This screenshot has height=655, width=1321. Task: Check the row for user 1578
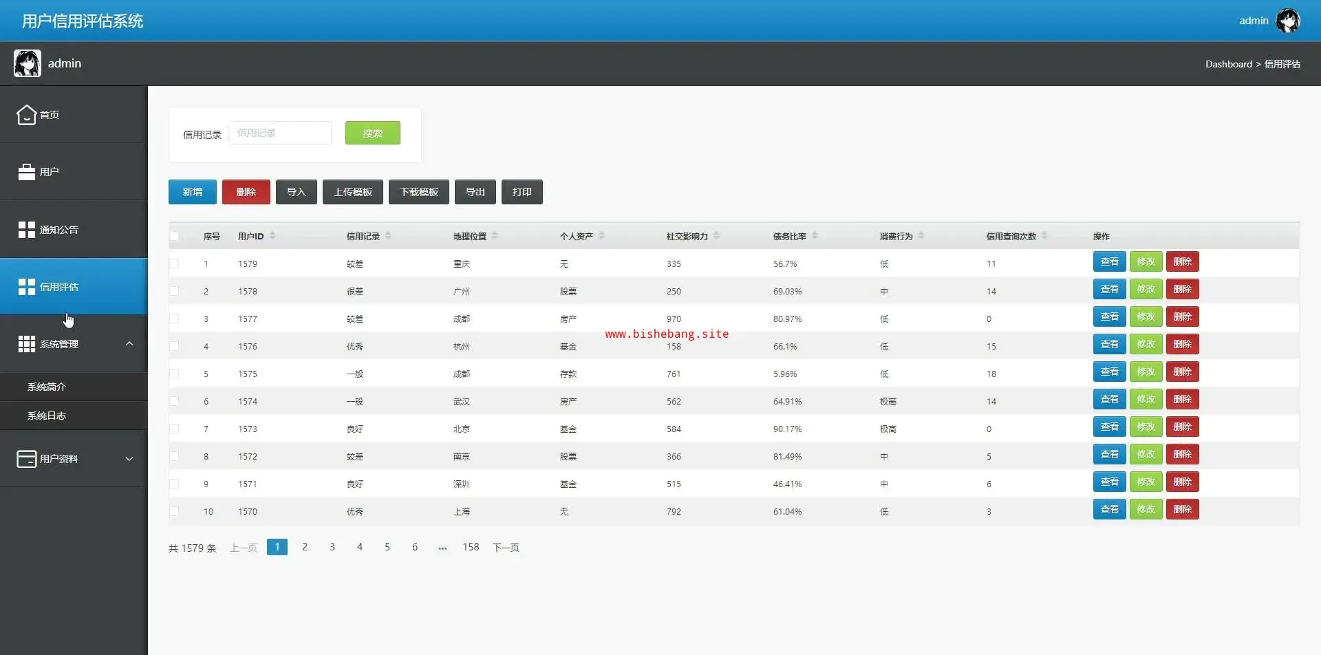[x=174, y=291]
